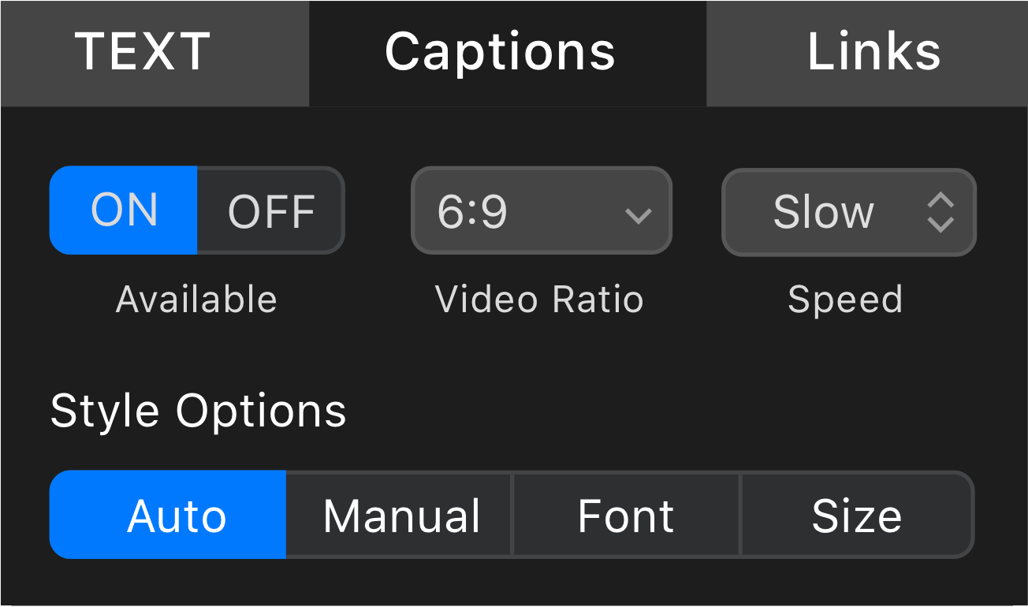The image size is (1028, 607).
Task: Switch the Available toggle to OFF
Action: click(270, 210)
